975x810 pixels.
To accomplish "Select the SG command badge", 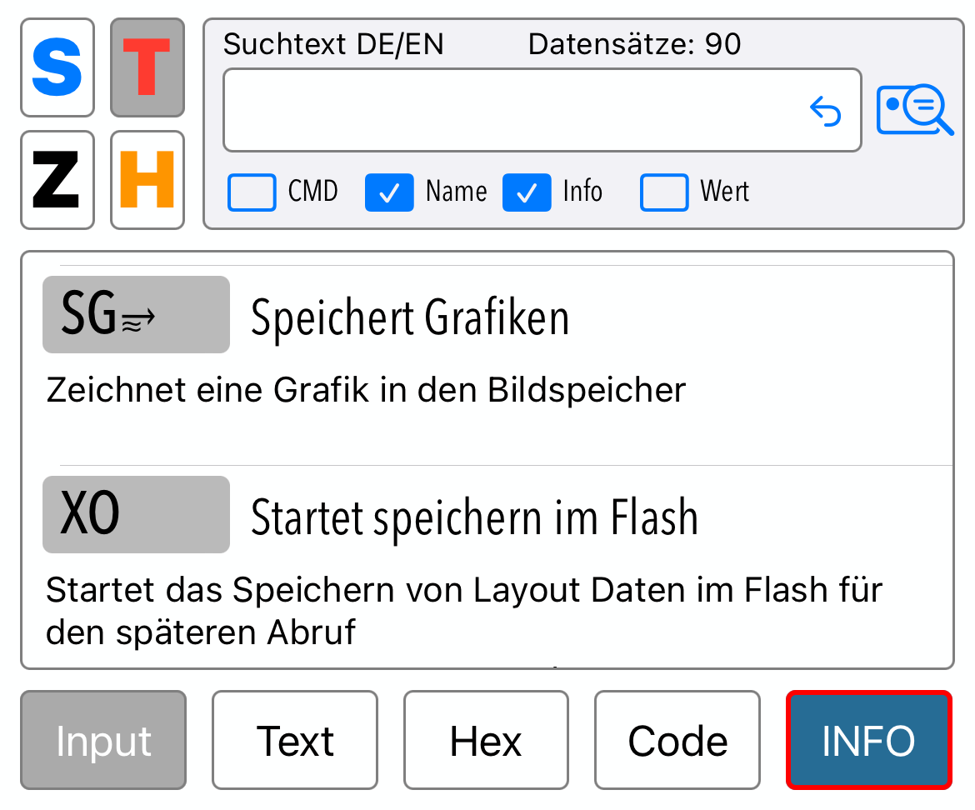I will click(136, 314).
